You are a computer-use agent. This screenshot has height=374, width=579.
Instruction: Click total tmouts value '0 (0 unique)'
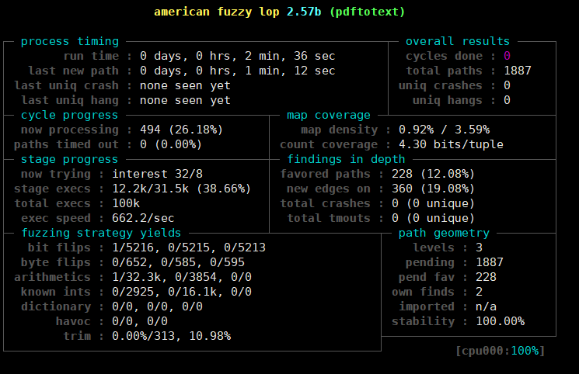pyautogui.click(x=433, y=218)
